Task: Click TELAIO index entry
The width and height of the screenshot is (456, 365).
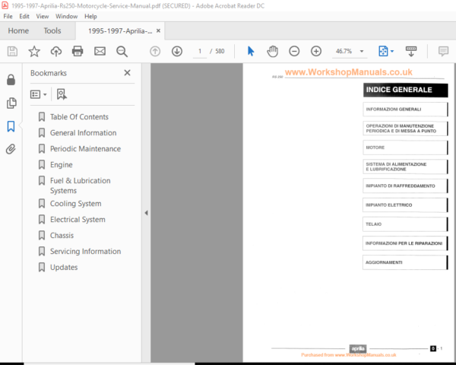Action: [x=405, y=224]
